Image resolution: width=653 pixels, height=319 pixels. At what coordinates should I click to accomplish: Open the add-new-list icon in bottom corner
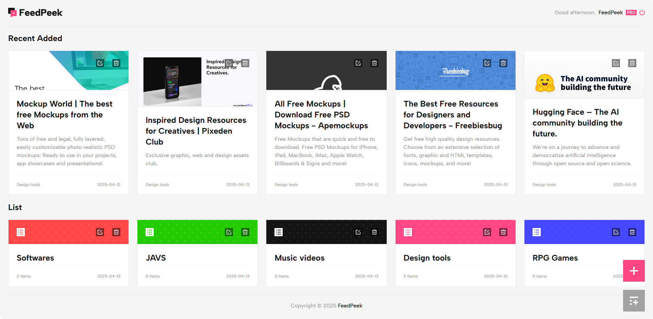[x=634, y=301]
